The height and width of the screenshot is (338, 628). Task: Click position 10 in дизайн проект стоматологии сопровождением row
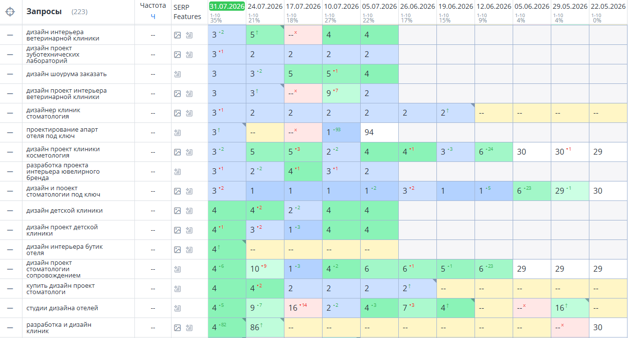click(255, 269)
